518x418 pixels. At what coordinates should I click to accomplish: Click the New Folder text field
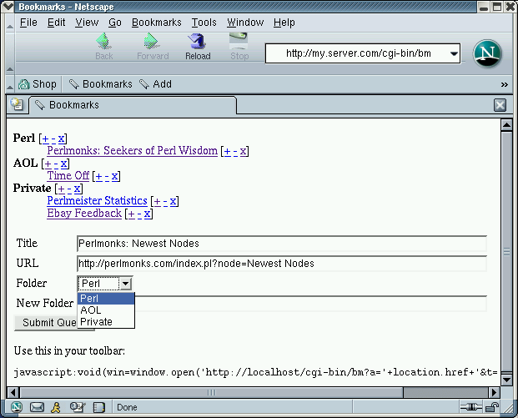pyautogui.click(x=310, y=304)
